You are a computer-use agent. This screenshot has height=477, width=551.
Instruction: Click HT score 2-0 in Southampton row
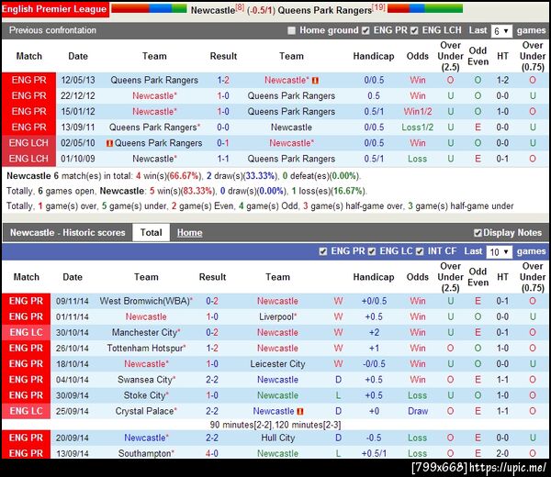coord(502,453)
